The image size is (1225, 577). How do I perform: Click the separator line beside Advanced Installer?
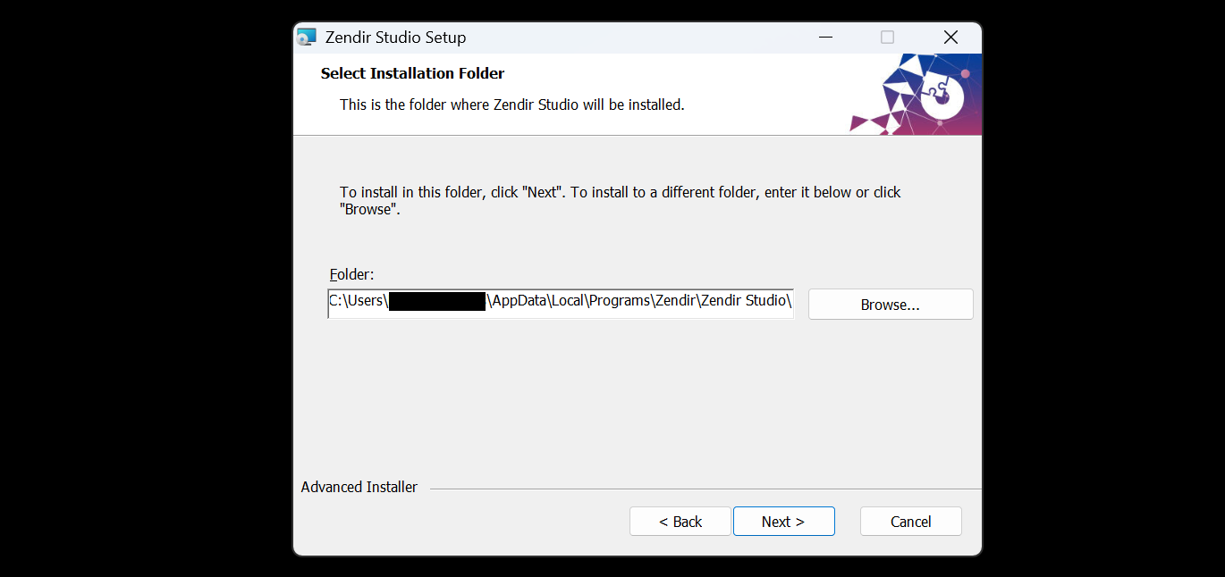(705, 489)
